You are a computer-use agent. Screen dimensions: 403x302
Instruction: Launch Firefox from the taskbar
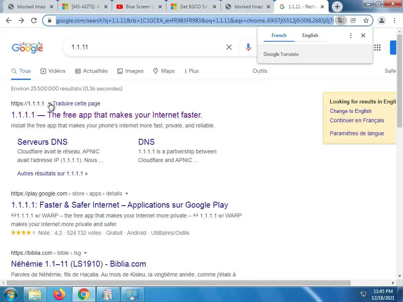pos(59,294)
